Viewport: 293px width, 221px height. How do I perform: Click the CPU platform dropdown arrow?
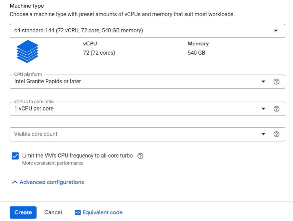coord(264,81)
